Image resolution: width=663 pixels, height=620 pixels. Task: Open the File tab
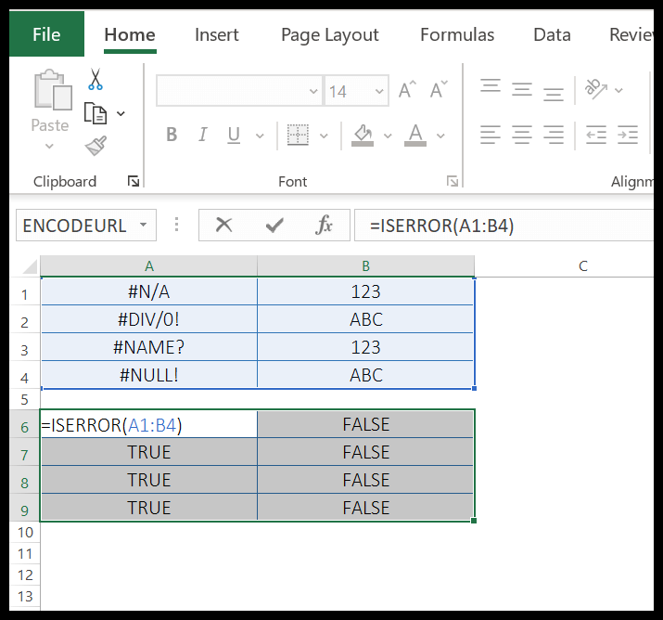46,34
